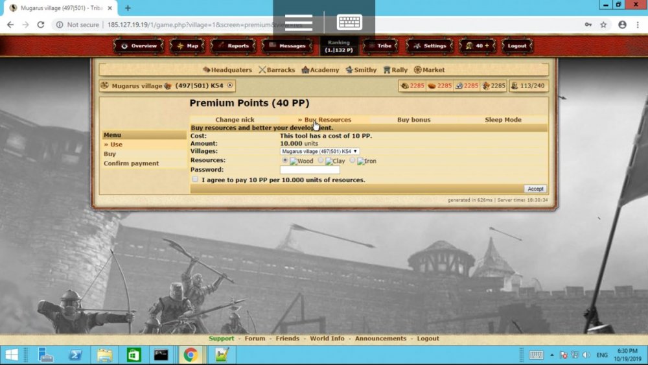Open the Market wheel icon
648x365 pixels.
[x=418, y=70]
